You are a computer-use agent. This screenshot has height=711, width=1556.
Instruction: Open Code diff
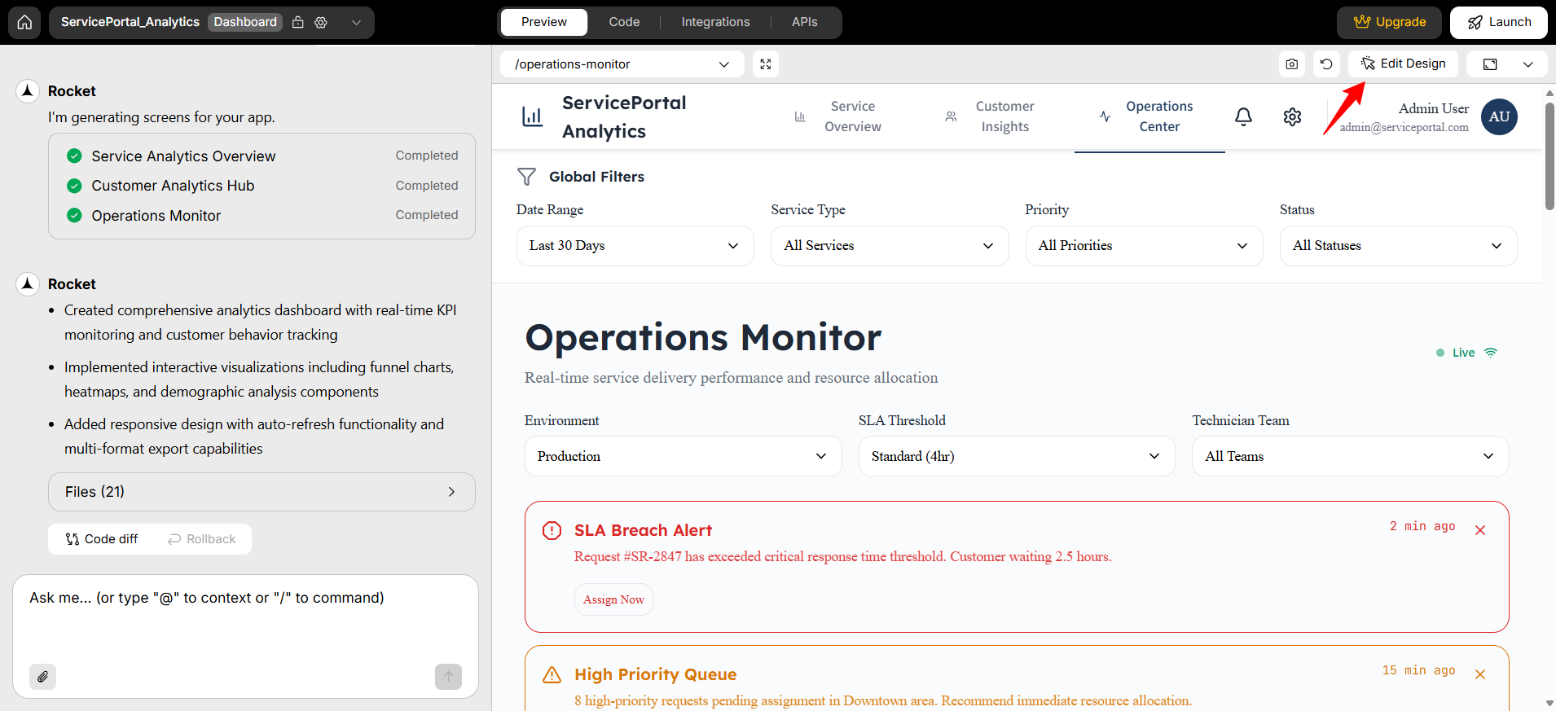click(x=102, y=539)
